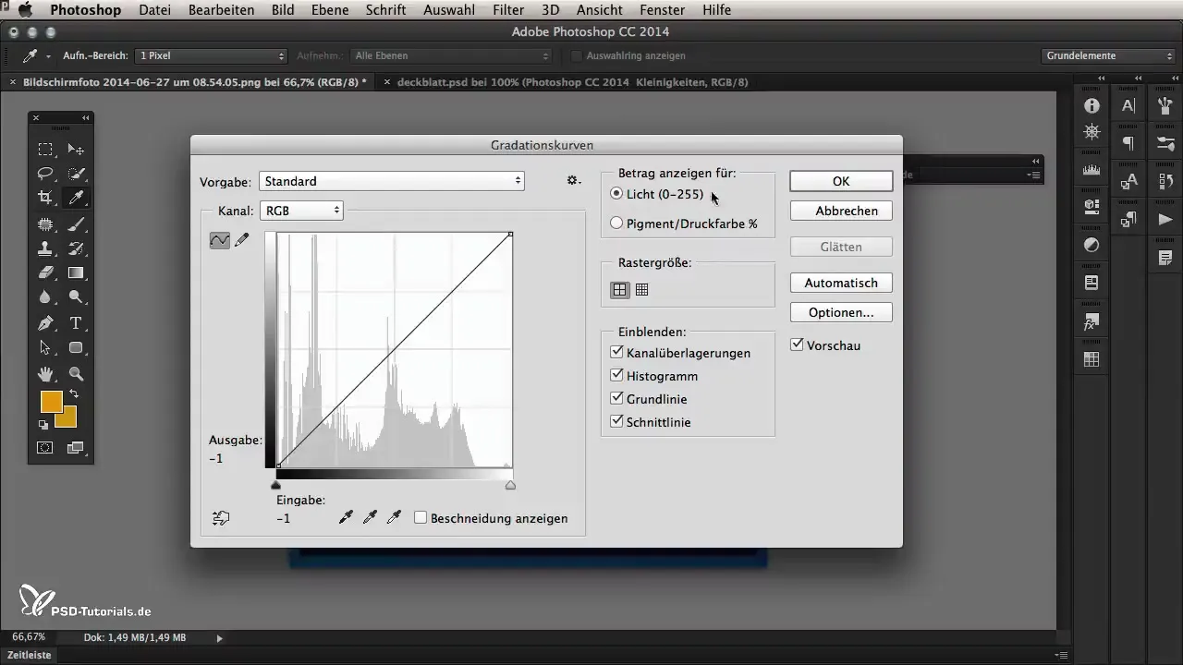Select the Crop tool
The width and height of the screenshot is (1183, 665).
(44, 198)
